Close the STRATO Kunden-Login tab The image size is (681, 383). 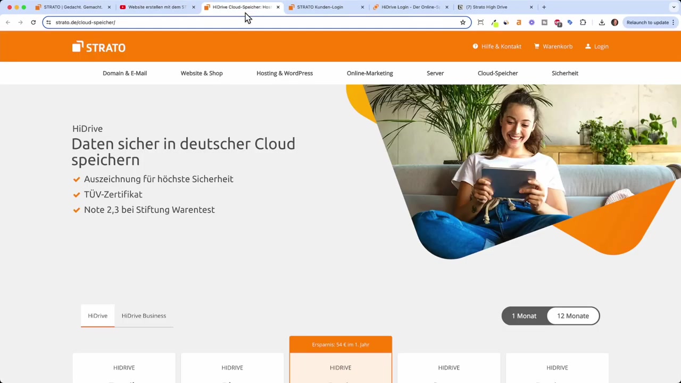[x=362, y=7]
